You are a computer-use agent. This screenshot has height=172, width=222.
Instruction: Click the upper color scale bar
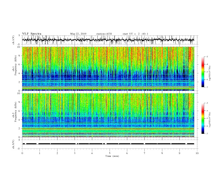coord(203,72)
